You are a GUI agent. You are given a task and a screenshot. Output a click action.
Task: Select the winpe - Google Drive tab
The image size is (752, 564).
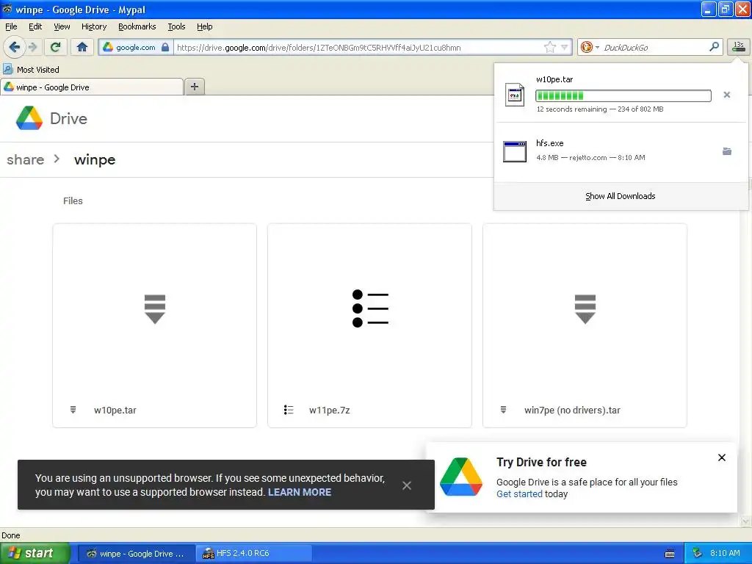point(91,87)
